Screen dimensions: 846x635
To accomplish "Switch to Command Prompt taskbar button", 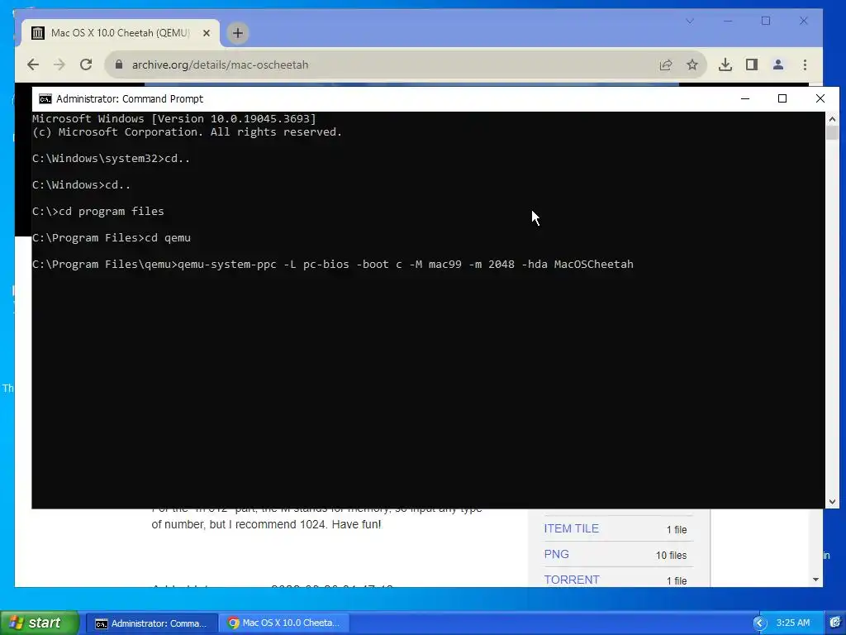I will pyautogui.click(x=153, y=623).
